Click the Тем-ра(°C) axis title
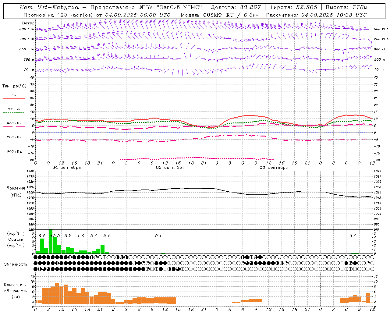The width and height of the screenshot is (390, 312). point(14,86)
